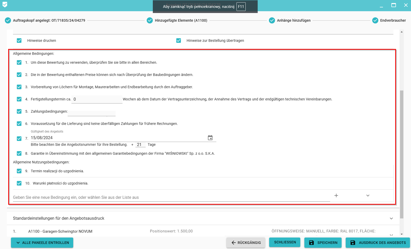The height and width of the screenshot is (249, 411).
Task: Go to the Anhänge hinzufügen step
Action: coord(294,20)
